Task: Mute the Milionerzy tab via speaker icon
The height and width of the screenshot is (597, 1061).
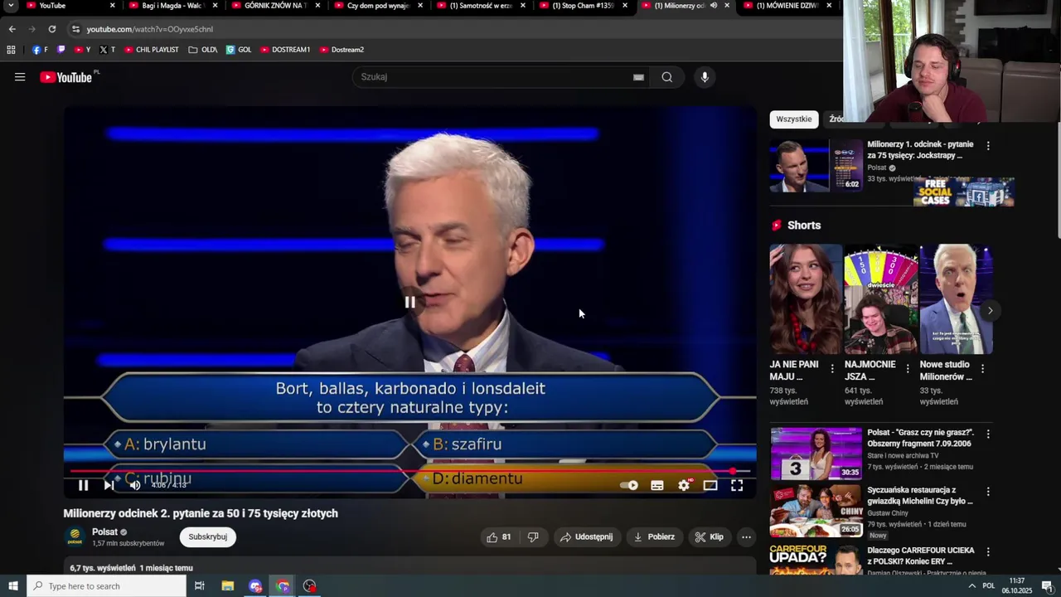Action: pos(714,6)
